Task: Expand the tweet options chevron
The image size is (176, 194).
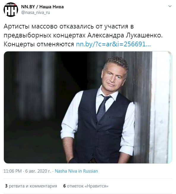Action: click(x=170, y=6)
